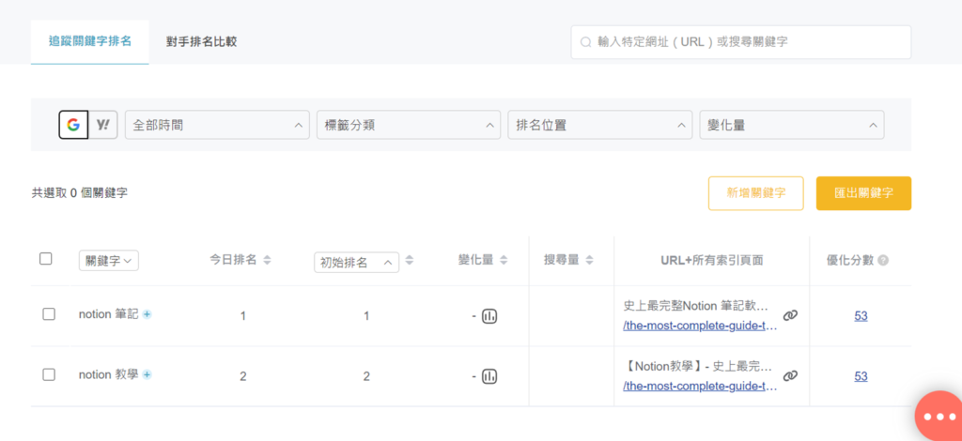This screenshot has width=962, height=441.
Task: Focus the URL or keyword search field
Action: pos(741,42)
